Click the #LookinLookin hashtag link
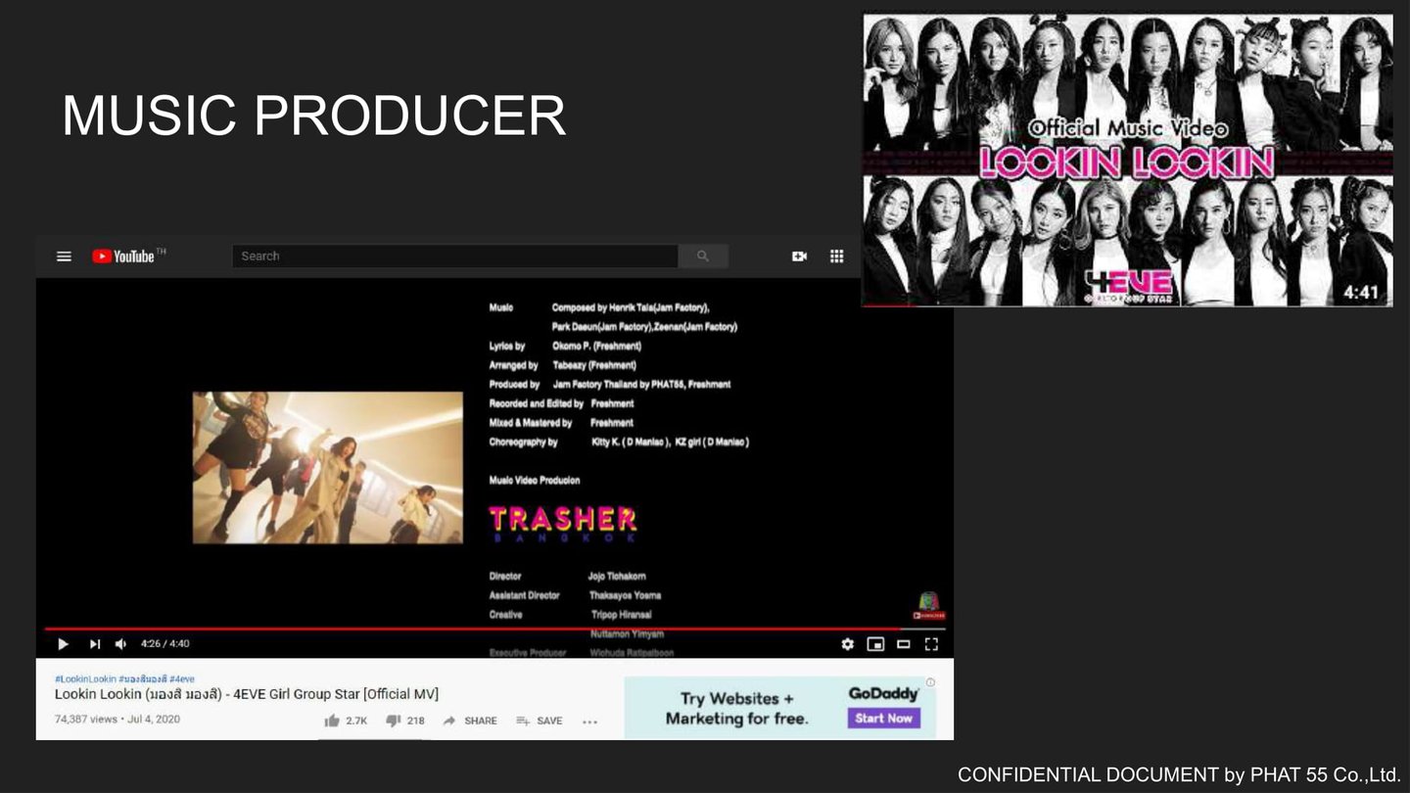This screenshot has width=1410, height=793. pyautogui.click(x=85, y=678)
